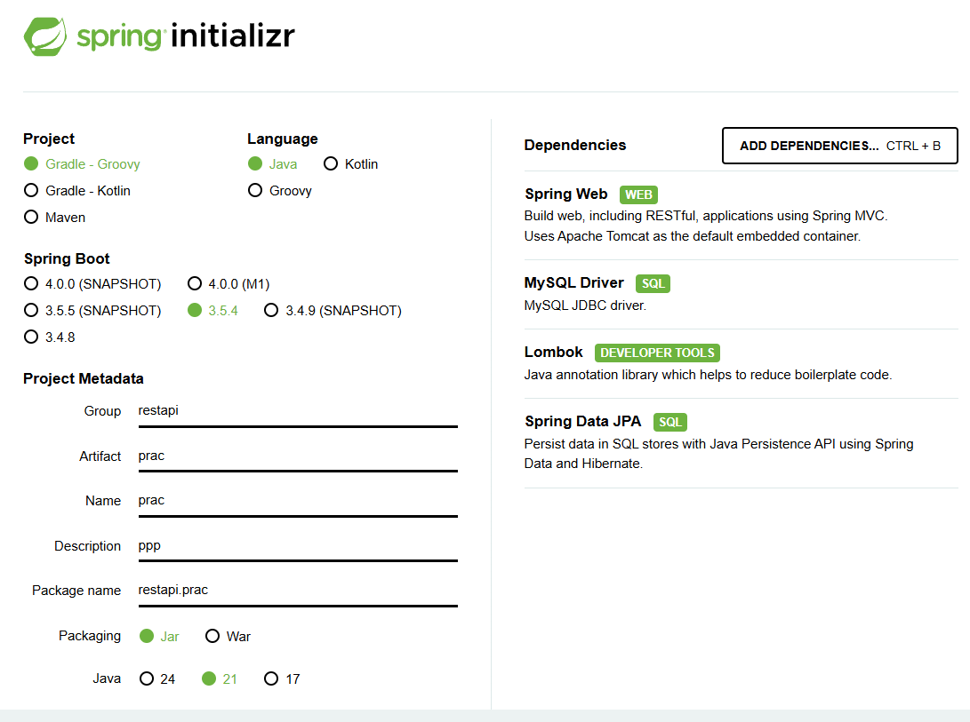Viewport: 970px width, 722px height.
Task: Click the MySQL JDBC driver description
Action: coord(585,305)
